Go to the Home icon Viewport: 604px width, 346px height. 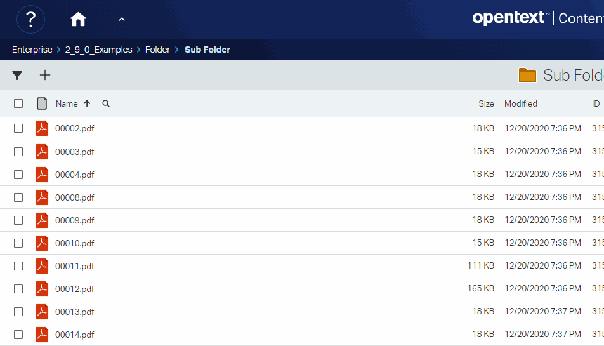pyautogui.click(x=78, y=20)
